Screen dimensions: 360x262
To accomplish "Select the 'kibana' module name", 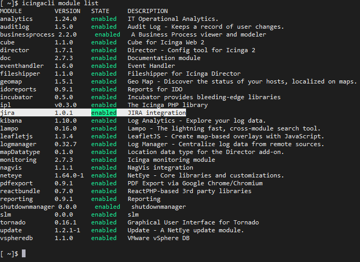I will [11, 121].
